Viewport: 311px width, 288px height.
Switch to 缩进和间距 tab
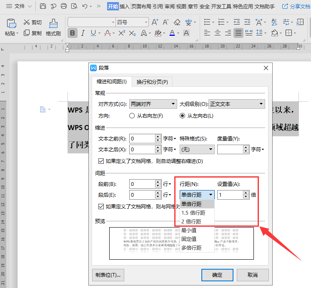pos(112,82)
